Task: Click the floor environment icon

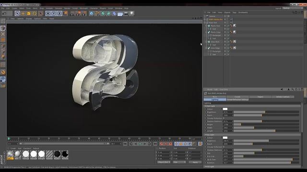Action: coord(120,13)
